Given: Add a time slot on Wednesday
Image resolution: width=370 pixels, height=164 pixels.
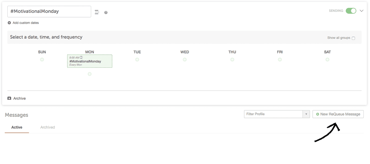Looking at the screenshot, I should point(185,59).
